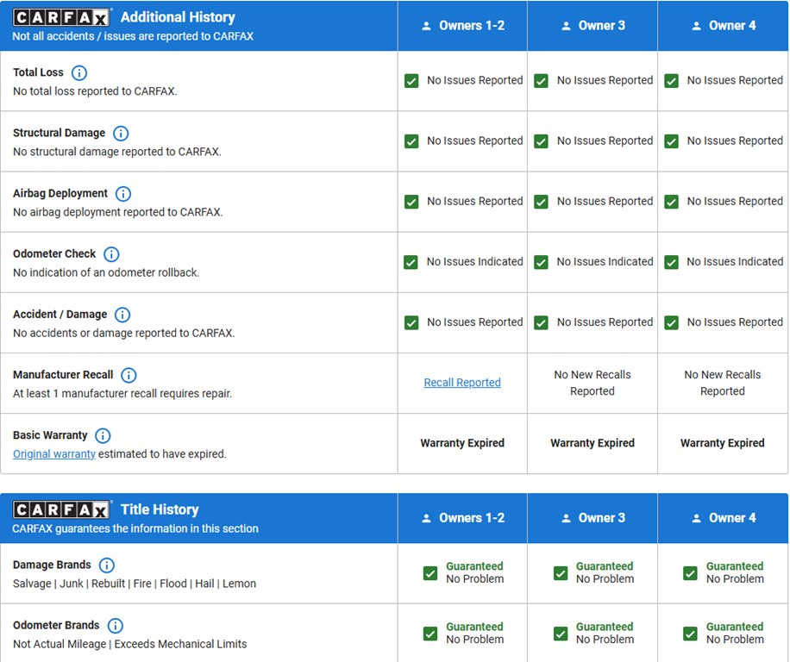Image resolution: width=790 pixels, height=662 pixels.
Task: Click Odometer Check green check for Owners 1-2
Action: [411, 262]
